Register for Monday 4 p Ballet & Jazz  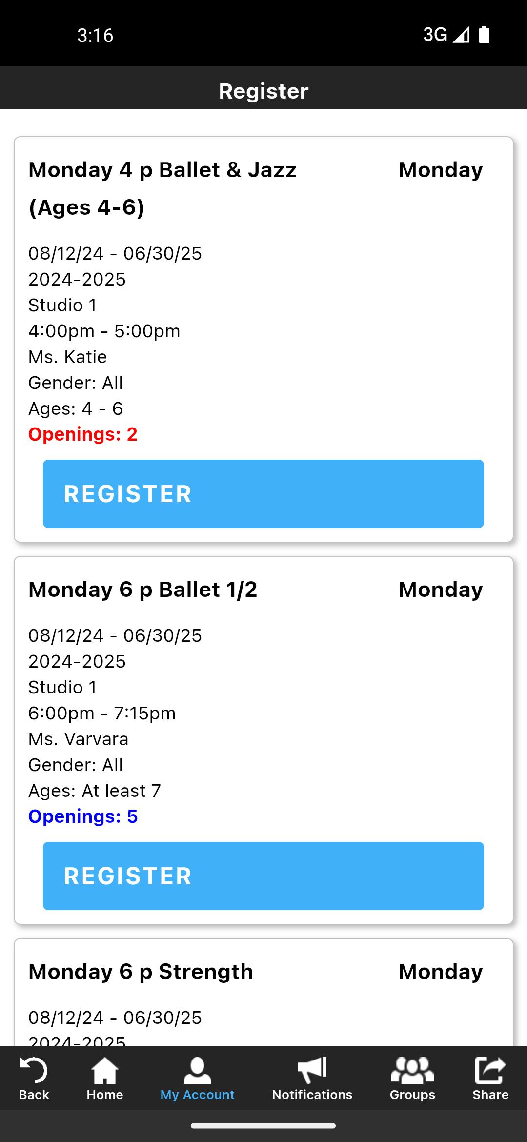coord(263,494)
